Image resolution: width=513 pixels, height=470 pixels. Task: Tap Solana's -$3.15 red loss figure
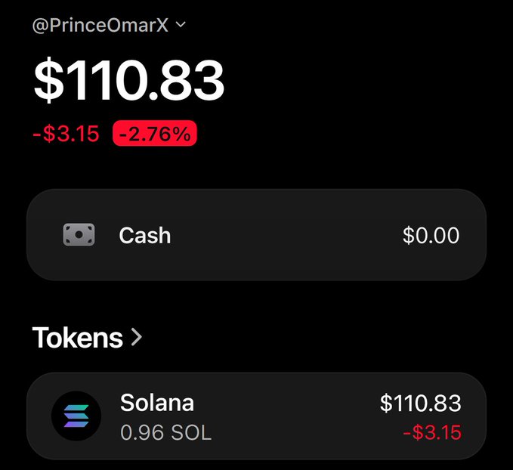click(432, 432)
